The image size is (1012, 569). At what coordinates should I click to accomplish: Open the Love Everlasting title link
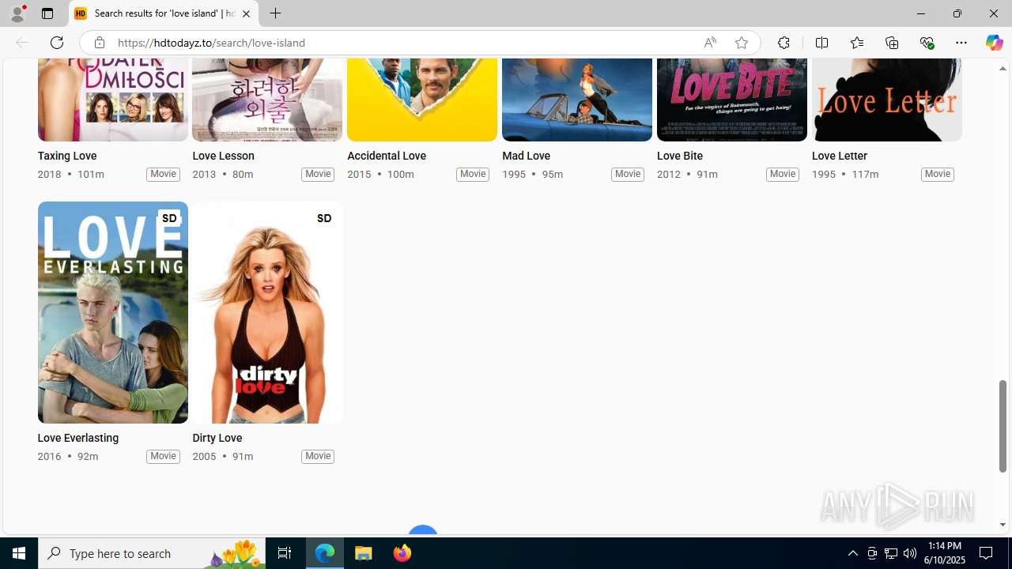click(x=77, y=439)
